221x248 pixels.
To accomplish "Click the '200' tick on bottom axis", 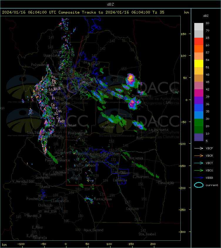I will [153, 244].
